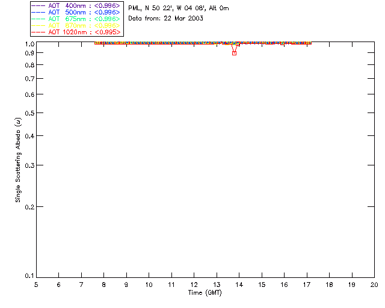Click the 0.9 y-axis tick label
The height and width of the screenshot is (308, 385).
29,53
